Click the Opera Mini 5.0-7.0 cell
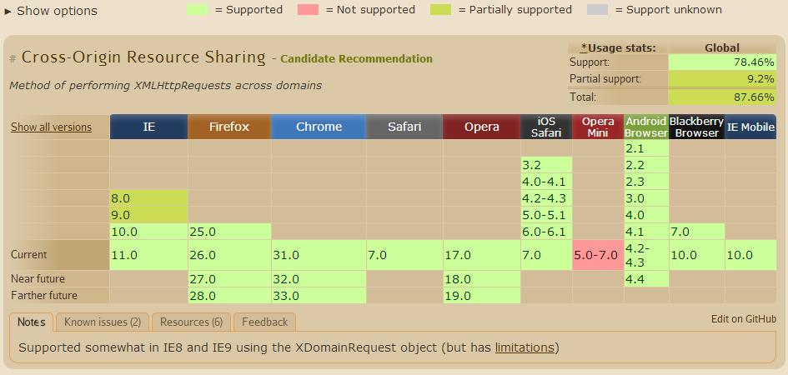788x375 pixels. coord(598,255)
